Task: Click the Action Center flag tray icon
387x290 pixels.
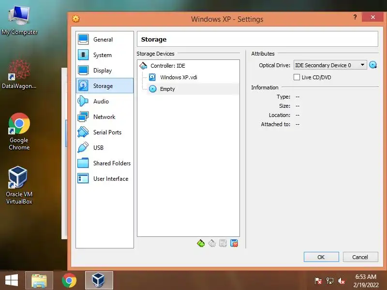Action: [318, 281]
